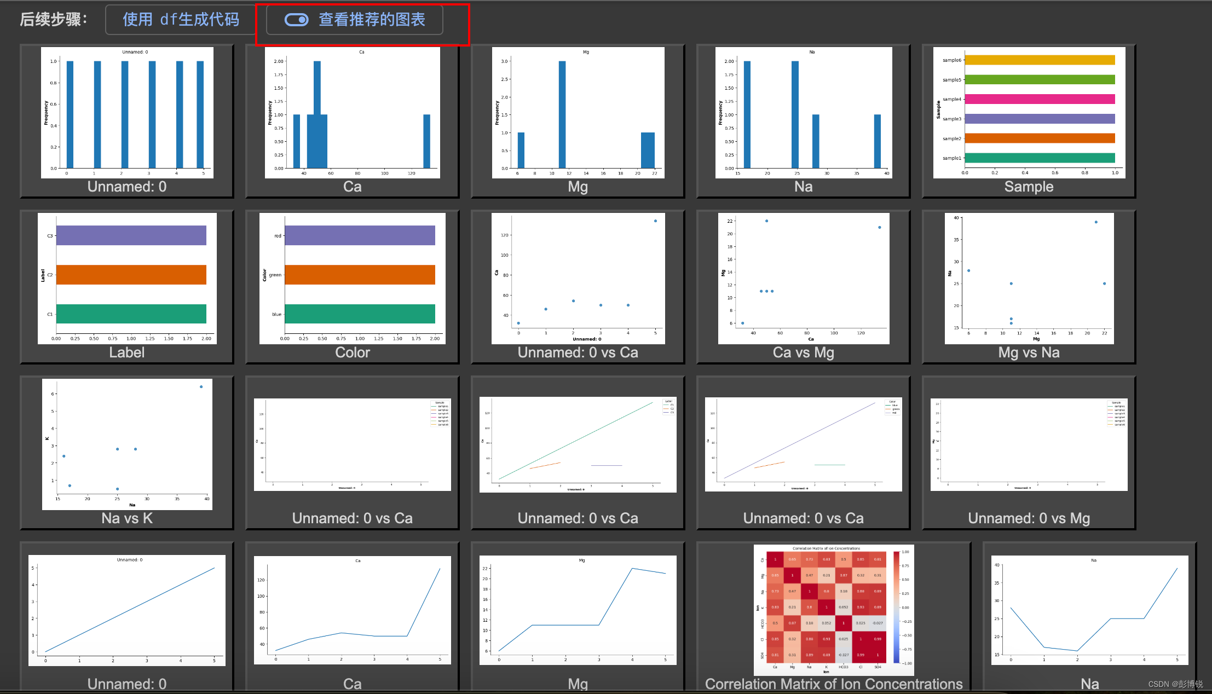Image resolution: width=1212 pixels, height=694 pixels.
Task: Select the Label bar chart card
Action: coord(127,279)
